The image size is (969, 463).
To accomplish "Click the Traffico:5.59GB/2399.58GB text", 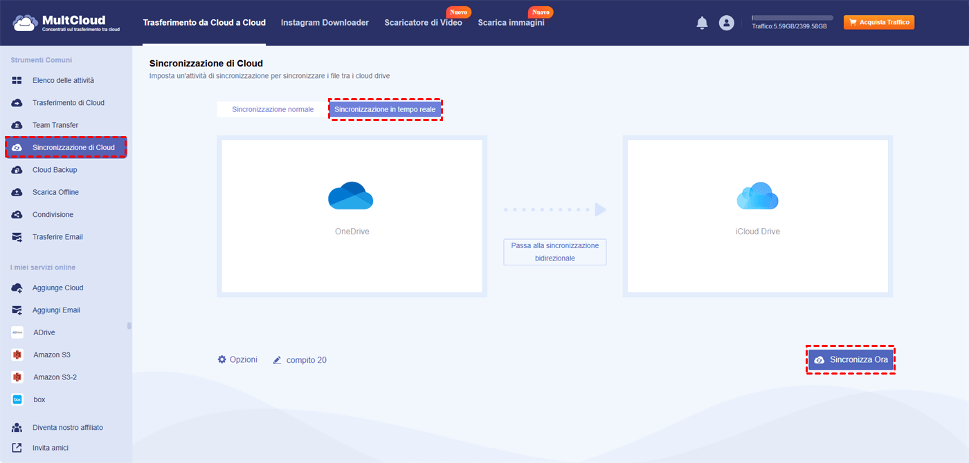I will (789, 26).
